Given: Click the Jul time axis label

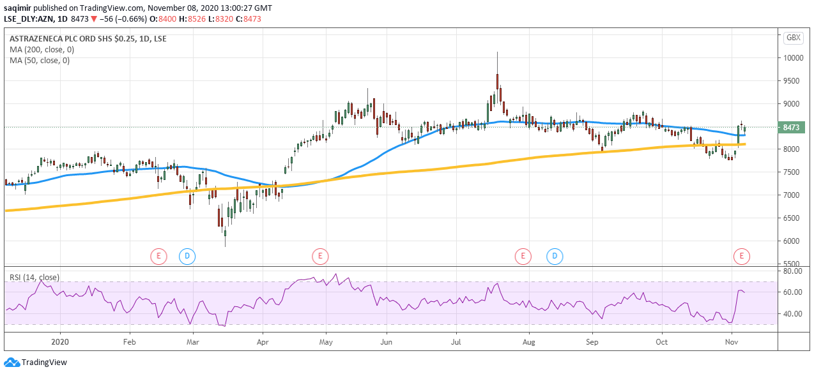Looking at the screenshot, I should [456, 342].
